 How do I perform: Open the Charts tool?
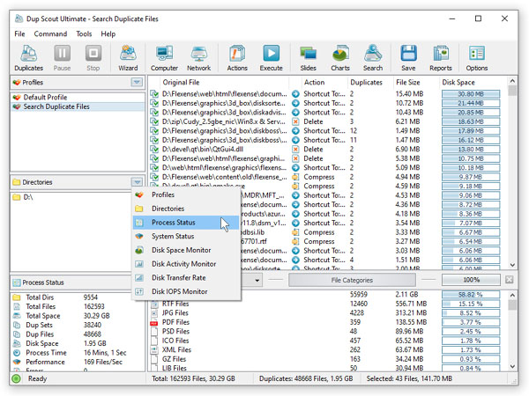point(340,58)
